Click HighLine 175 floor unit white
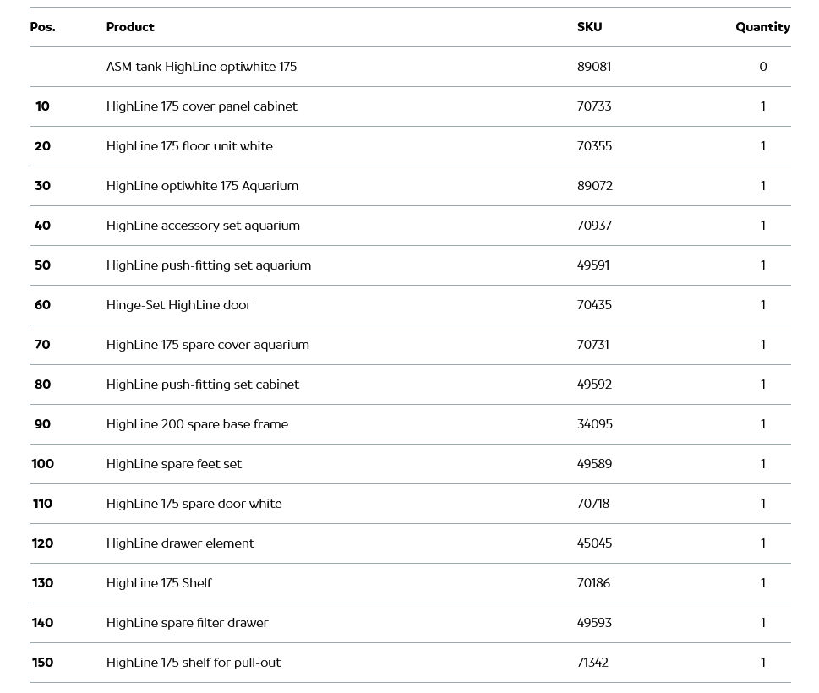Image resolution: width=819 pixels, height=693 pixels. (189, 146)
